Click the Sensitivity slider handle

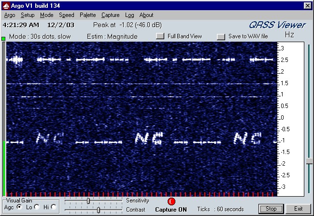coord(88,201)
